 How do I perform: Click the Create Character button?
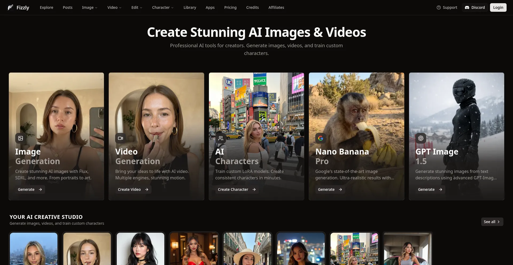click(236, 189)
